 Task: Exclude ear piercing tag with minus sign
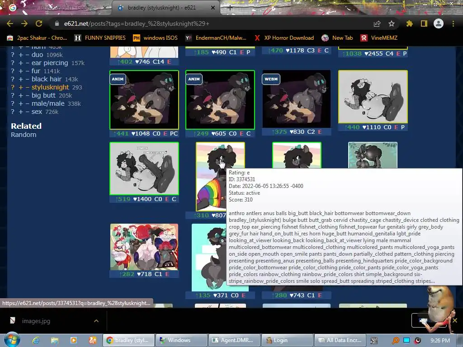click(27, 63)
